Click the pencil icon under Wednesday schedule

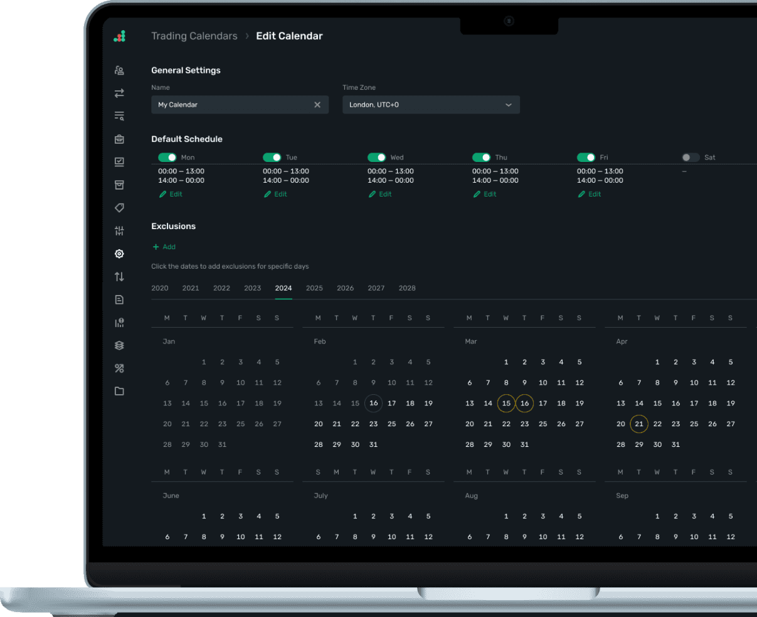coord(372,195)
